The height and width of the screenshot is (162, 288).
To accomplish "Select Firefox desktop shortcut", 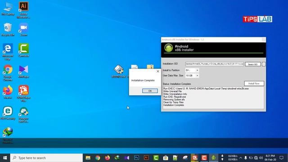I will pos(8,92).
